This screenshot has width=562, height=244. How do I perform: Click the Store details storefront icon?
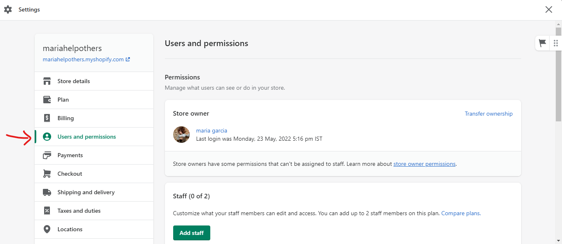pos(47,81)
